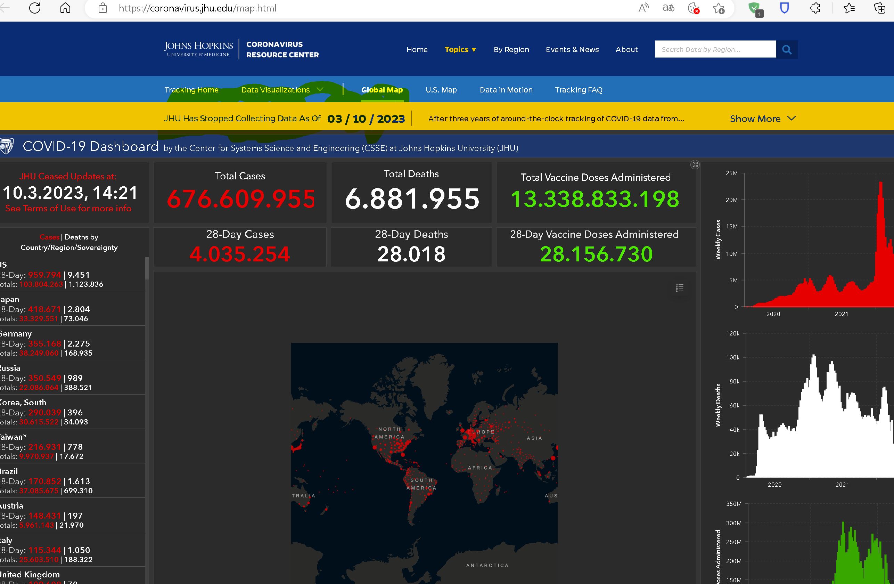Expand Data Visualizations dropdown
This screenshot has height=584, width=894.
282,90
